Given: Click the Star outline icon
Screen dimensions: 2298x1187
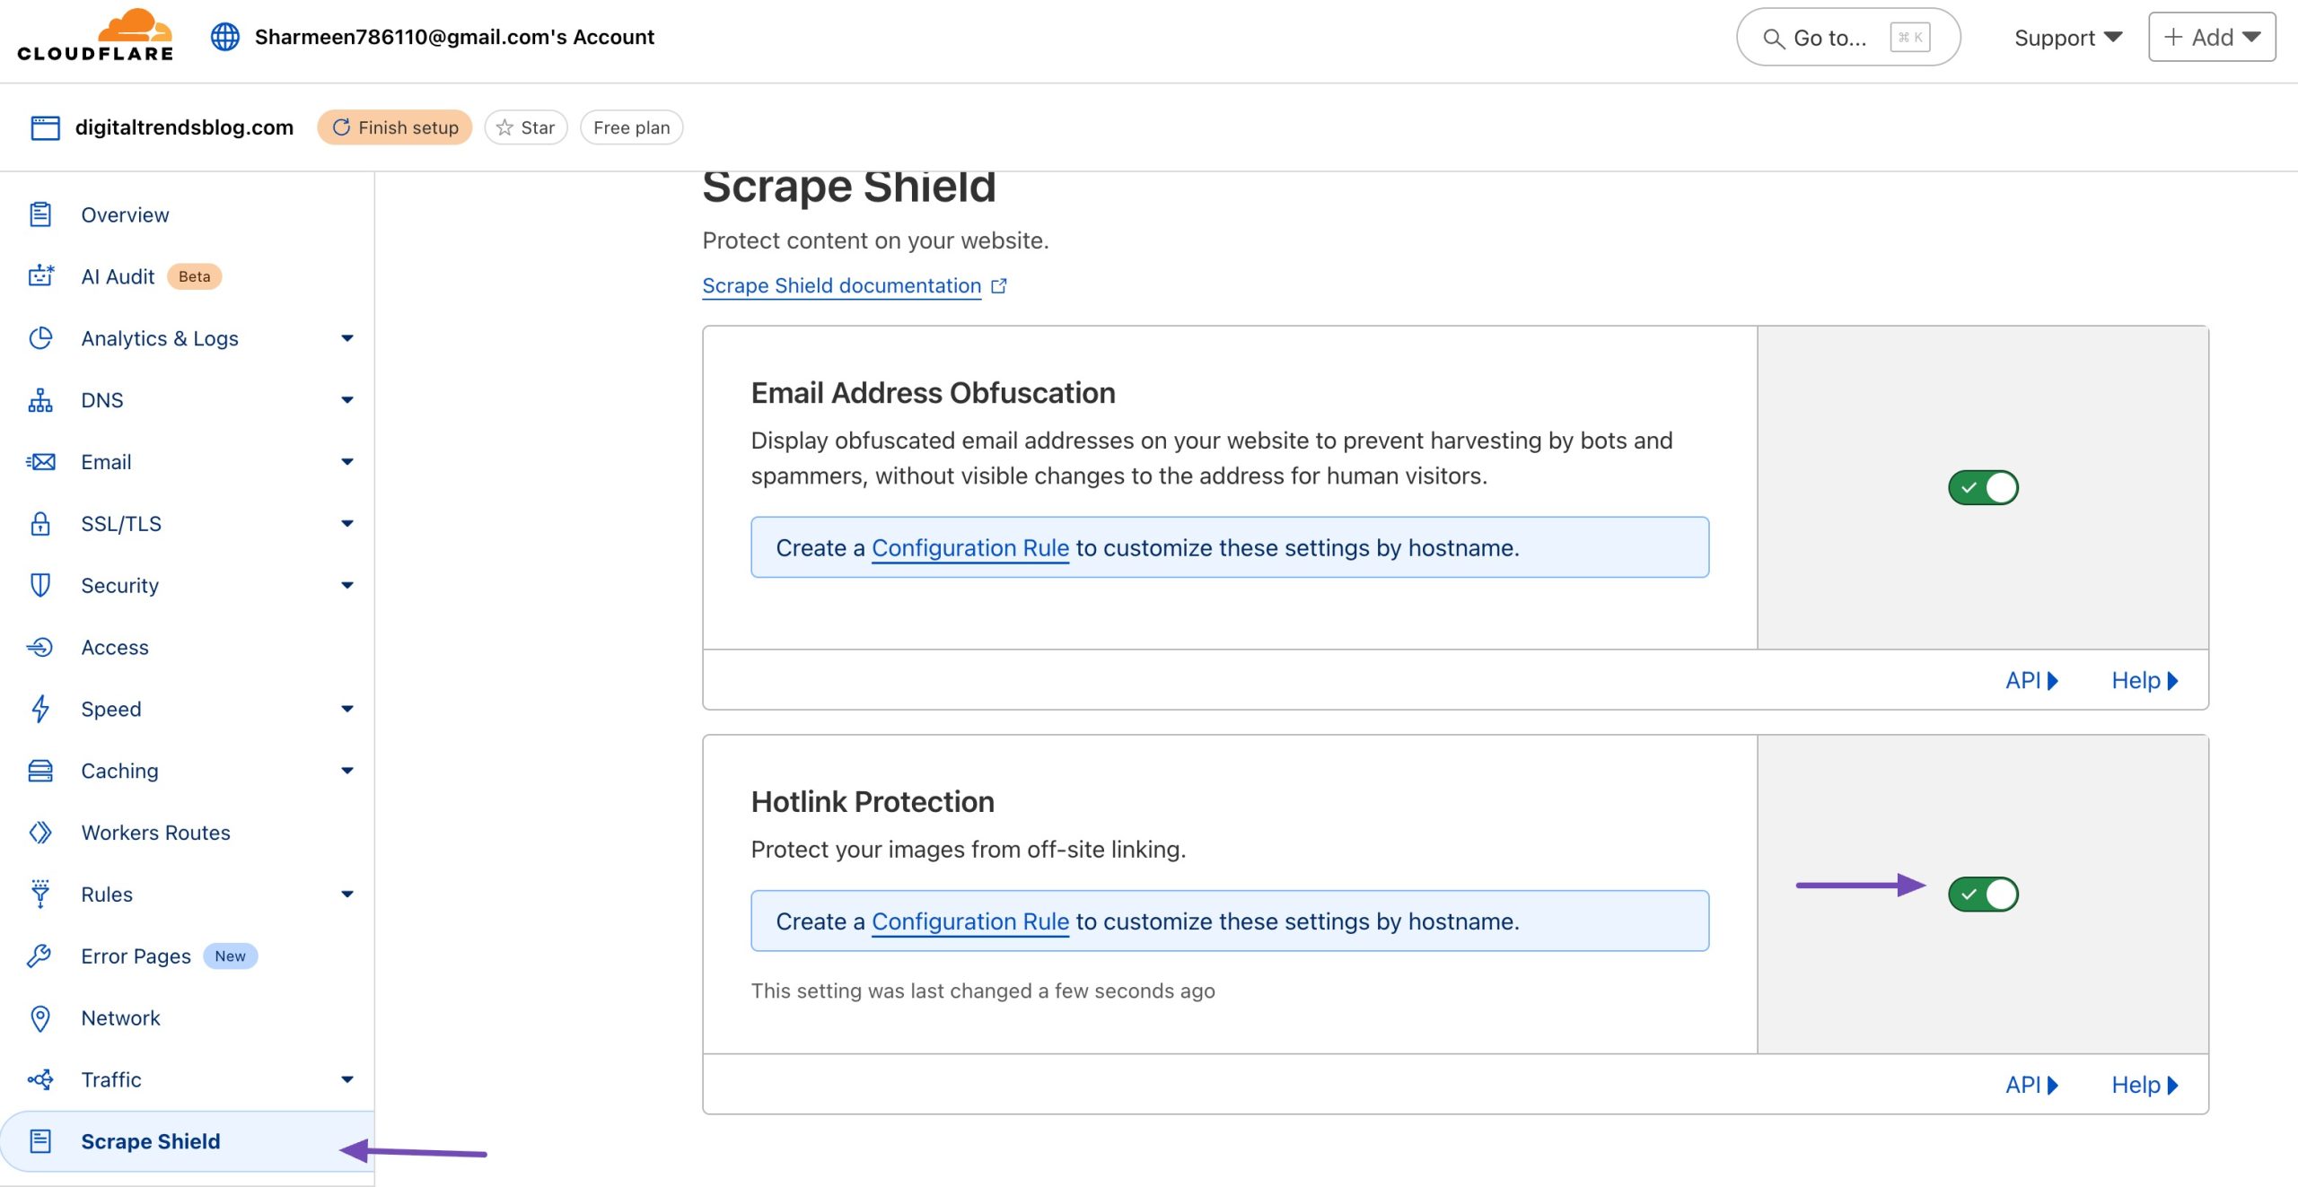Looking at the screenshot, I should (505, 127).
